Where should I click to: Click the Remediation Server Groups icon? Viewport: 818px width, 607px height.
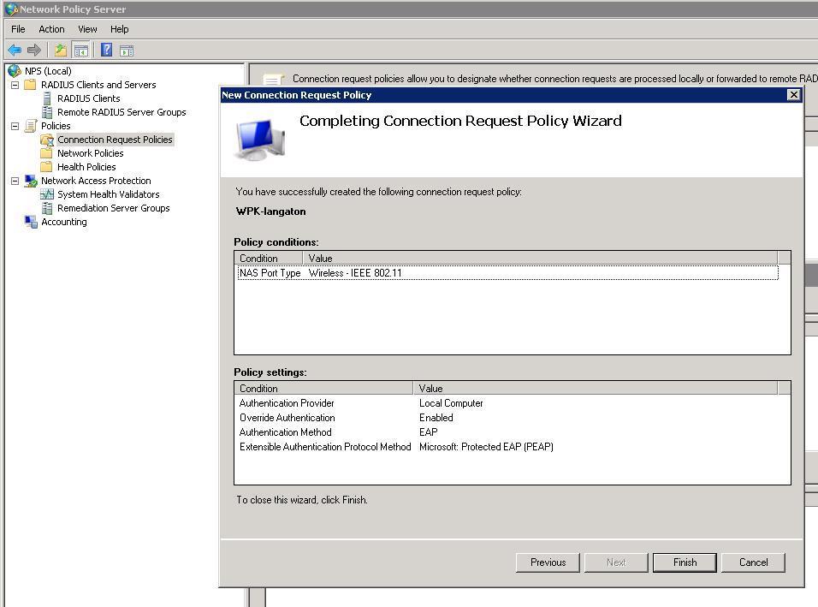47,208
